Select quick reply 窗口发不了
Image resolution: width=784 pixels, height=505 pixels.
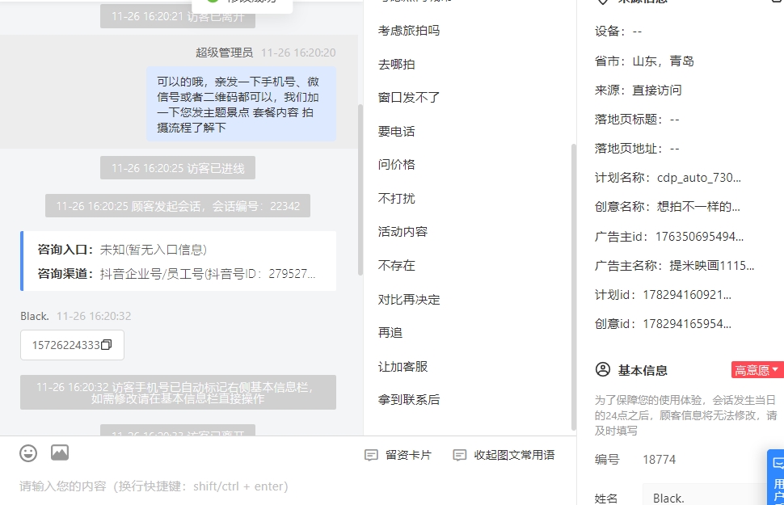pyautogui.click(x=409, y=98)
